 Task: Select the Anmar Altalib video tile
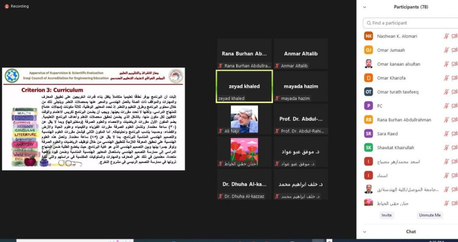301,54
